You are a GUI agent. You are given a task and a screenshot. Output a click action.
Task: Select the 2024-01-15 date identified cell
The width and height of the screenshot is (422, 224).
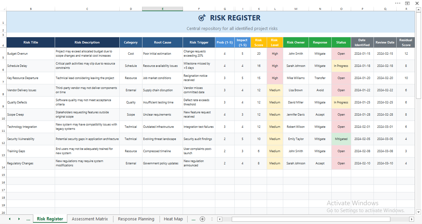[x=362, y=54]
